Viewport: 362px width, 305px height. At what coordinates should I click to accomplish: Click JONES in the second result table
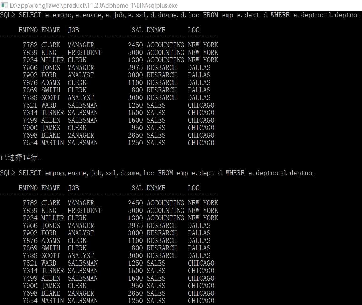click(x=51, y=226)
